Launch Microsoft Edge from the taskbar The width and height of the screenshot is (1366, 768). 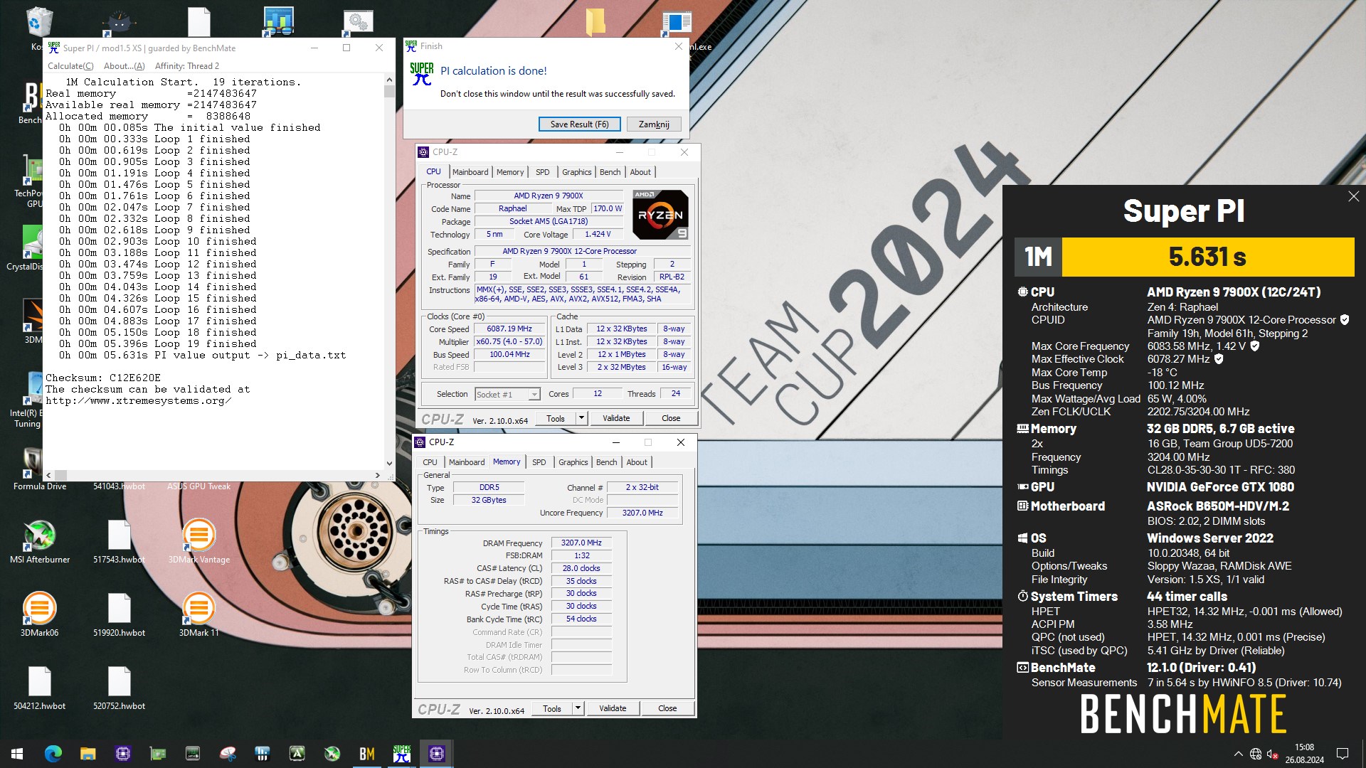click(53, 753)
